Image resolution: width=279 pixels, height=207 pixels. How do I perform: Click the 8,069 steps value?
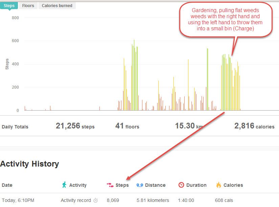pyautogui.click(x=113, y=200)
